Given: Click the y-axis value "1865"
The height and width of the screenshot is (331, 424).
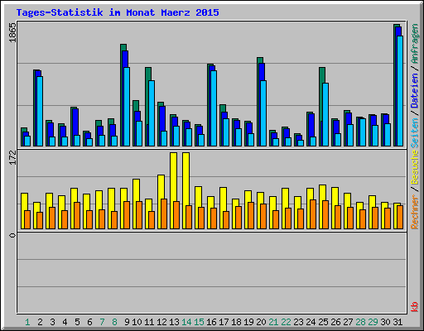Looking at the screenshot, I should point(12,33).
